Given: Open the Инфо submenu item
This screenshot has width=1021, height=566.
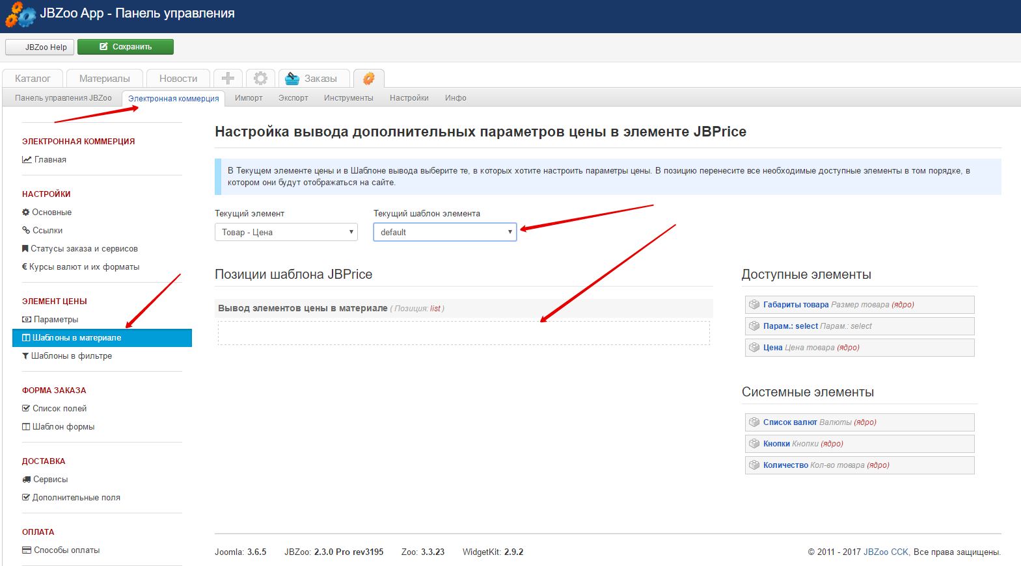Looking at the screenshot, I should pos(456,98).
